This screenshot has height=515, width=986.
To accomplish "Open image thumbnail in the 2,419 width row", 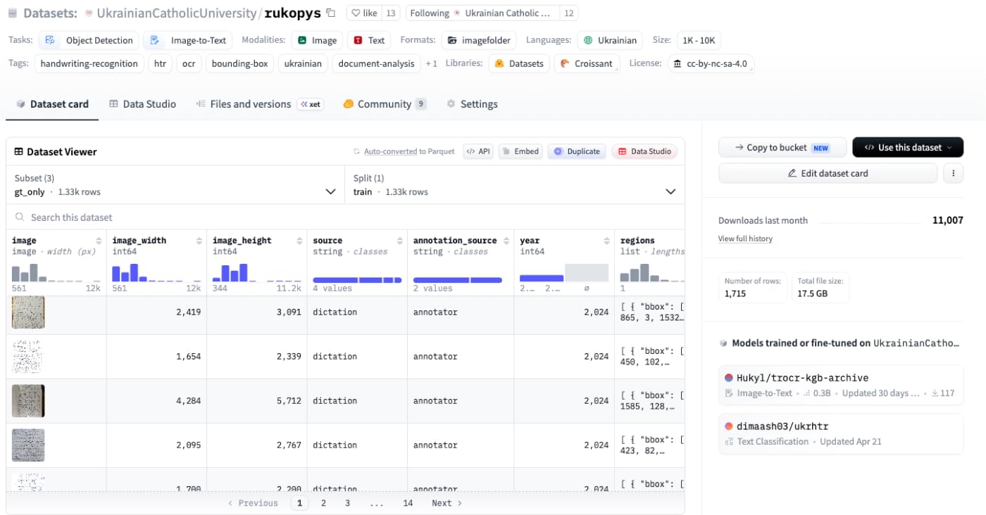I will 28,312.
